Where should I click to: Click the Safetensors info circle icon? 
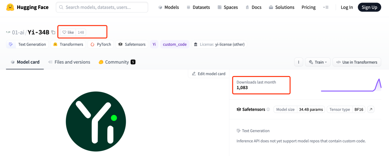(268, 110)
